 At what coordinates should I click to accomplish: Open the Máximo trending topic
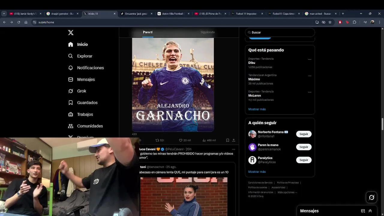pos(254,79)
